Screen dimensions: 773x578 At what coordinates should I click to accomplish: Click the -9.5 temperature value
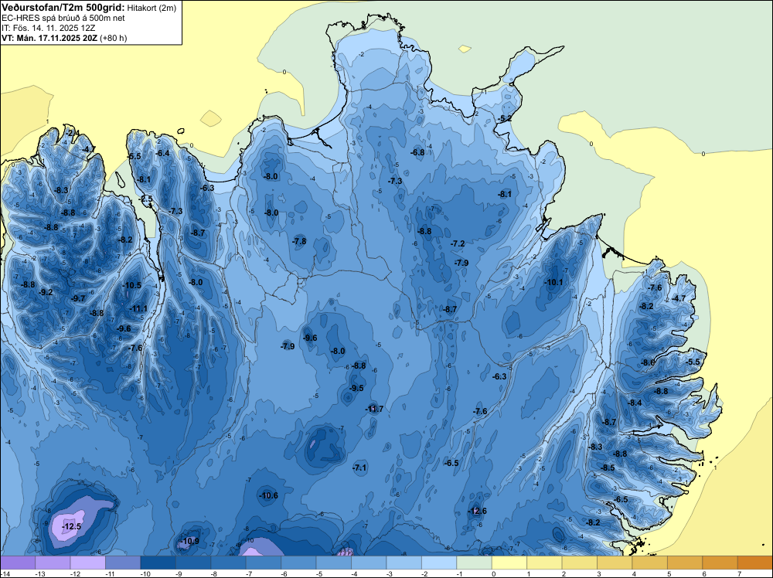356,388
